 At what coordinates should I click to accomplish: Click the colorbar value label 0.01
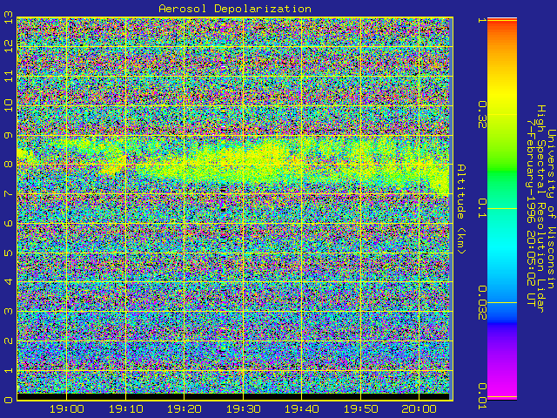point(481,397)
